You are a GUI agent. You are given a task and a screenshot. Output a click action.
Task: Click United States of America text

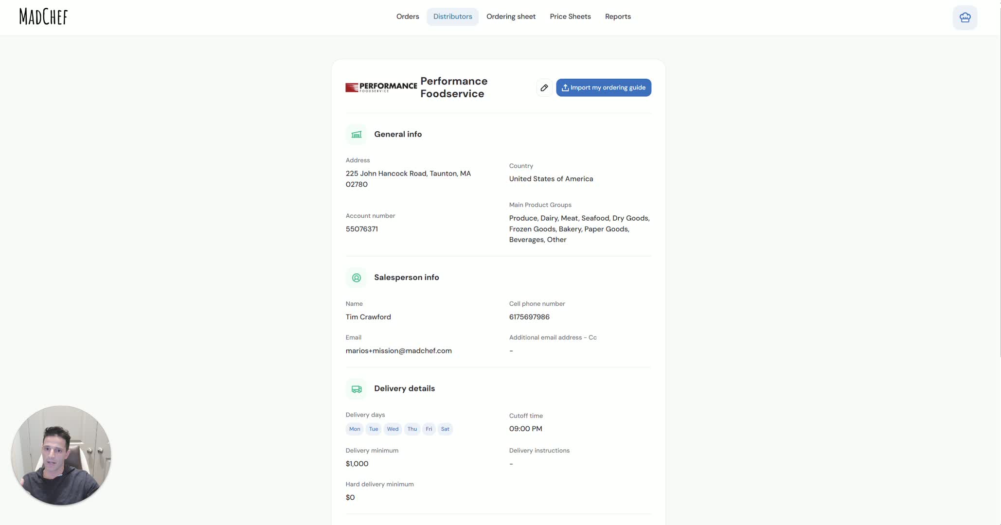pos(551,179)
